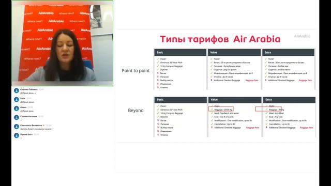Click Софико Габелая's chat avatar icon
331x186 pixels.
(17, 91)
